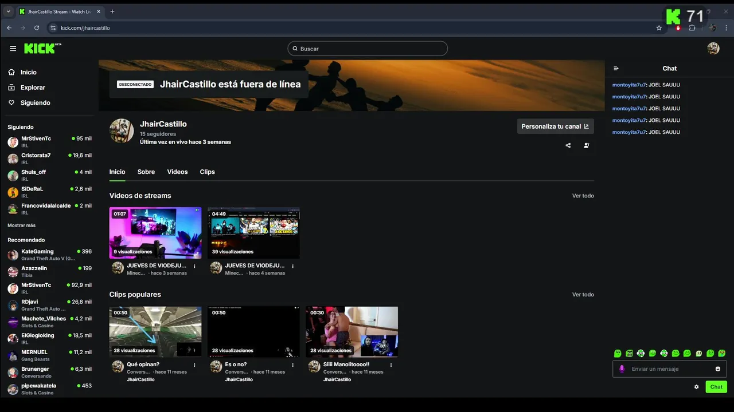
Task: Open Chrome three-dot menu
Action: click(x=725, y=27)
